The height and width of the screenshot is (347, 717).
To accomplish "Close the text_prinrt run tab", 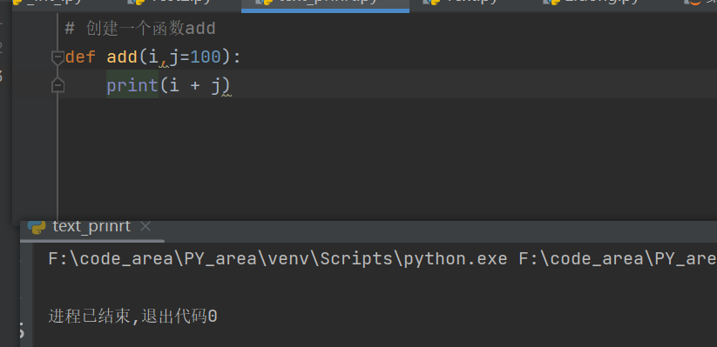I will pyautogui.click(x=145, y=226).
